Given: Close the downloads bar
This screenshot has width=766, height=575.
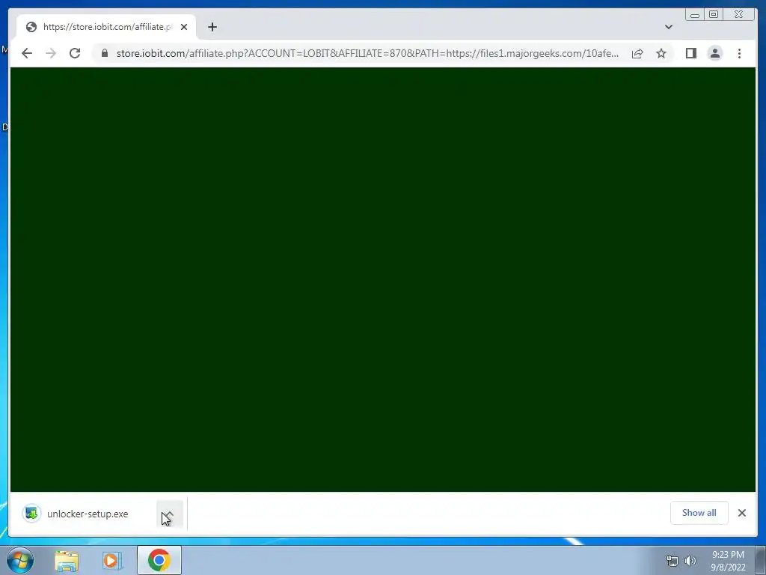Looking at the screenshot, I should click(x=741, y=513).
